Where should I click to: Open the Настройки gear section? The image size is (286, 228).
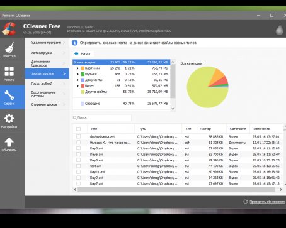[x=9, y=121]
